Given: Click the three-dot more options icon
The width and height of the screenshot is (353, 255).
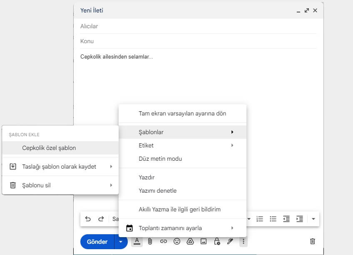Looking at the screenshot, I should point(244,241).
